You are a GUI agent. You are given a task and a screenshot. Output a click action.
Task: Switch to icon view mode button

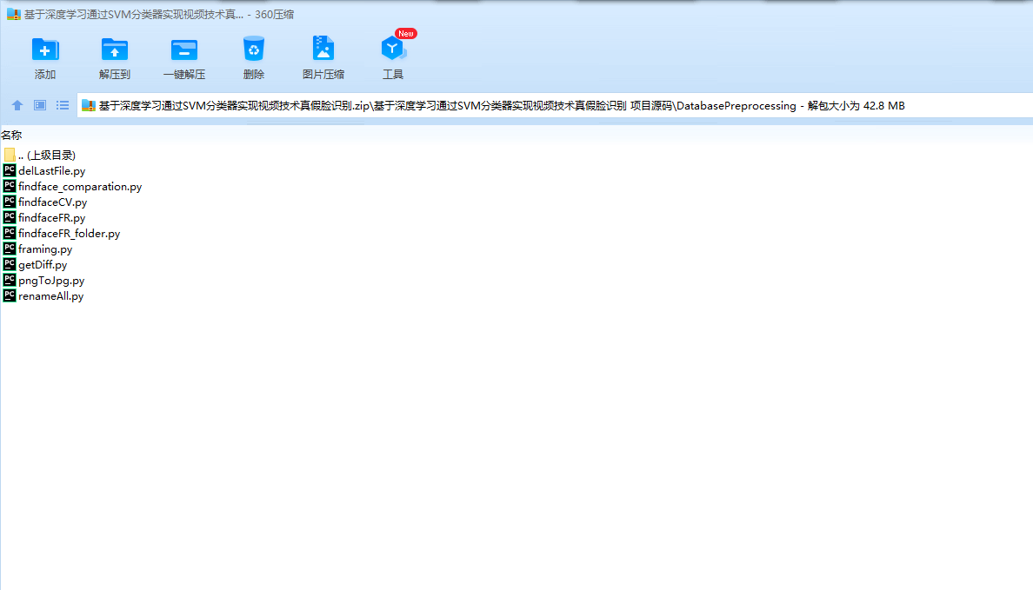click(40, 105)
